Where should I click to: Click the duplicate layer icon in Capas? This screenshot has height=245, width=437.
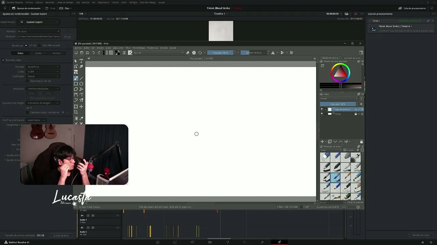tap(329, 142)
